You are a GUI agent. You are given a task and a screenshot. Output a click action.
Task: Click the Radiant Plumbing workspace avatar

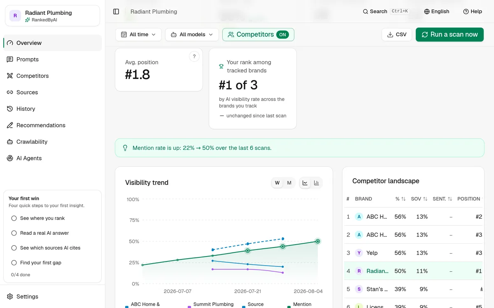click(15, 16)
